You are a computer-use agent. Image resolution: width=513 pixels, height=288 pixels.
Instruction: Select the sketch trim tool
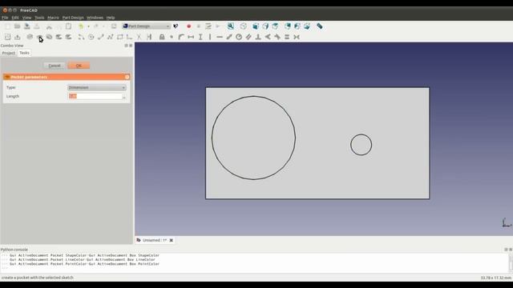(x=139, y=37)
